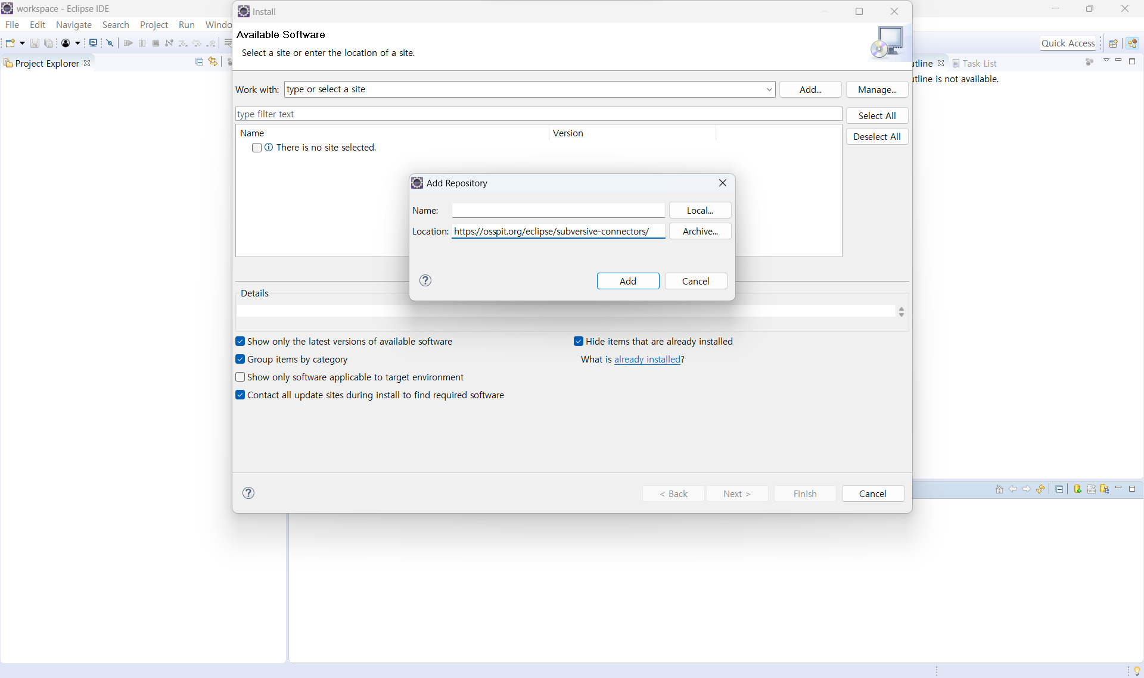Click the repository Name input field
The height and width of the screenshot is (678, 1144).
[x=558, y=210]
